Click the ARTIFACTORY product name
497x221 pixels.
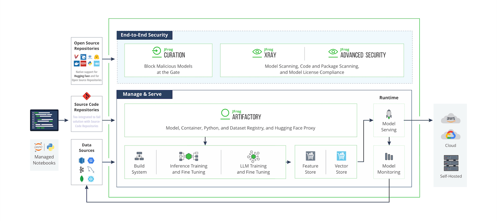pos(247,117)
